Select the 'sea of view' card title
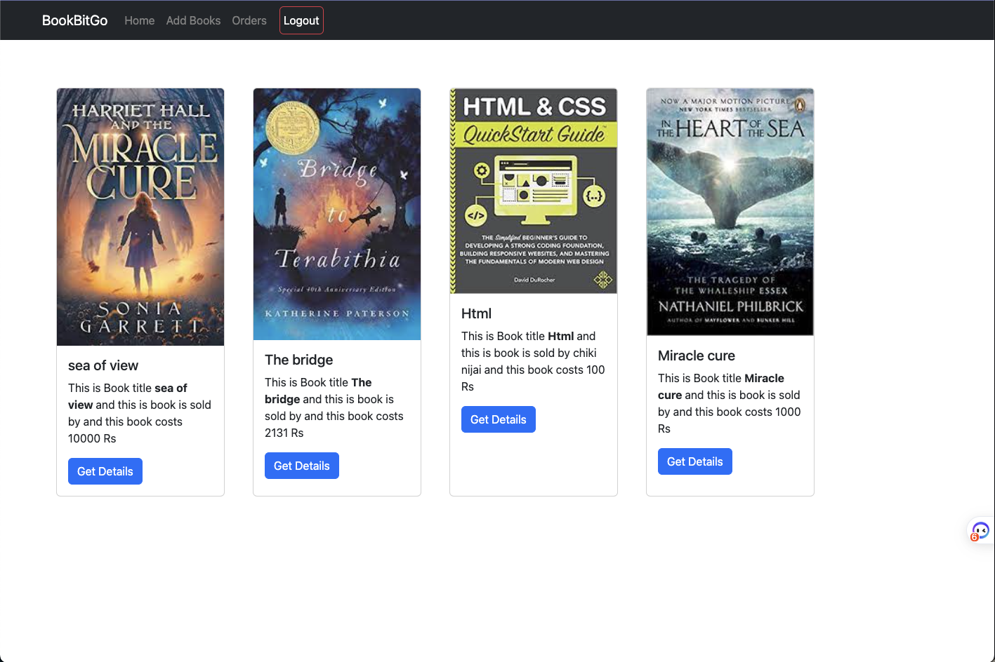The image size is (995, 662). (x=103, y=365)
